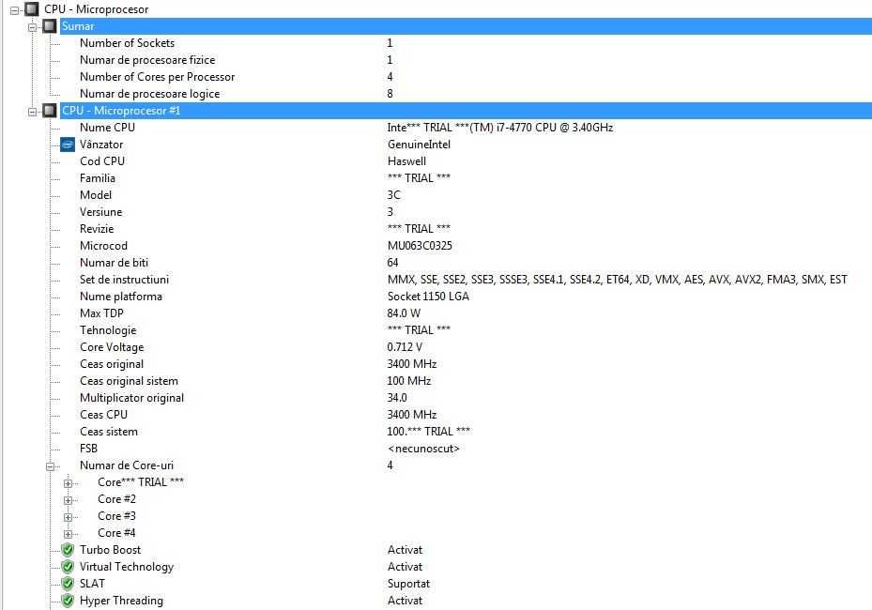The height and width of the screenshot is (610, 872).
Task: Click the chip icon beside Sumar
Action: click(50, 25)
